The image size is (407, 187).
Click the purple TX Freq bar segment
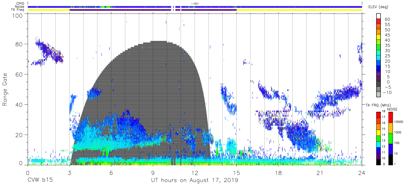(x=153, y=10)
